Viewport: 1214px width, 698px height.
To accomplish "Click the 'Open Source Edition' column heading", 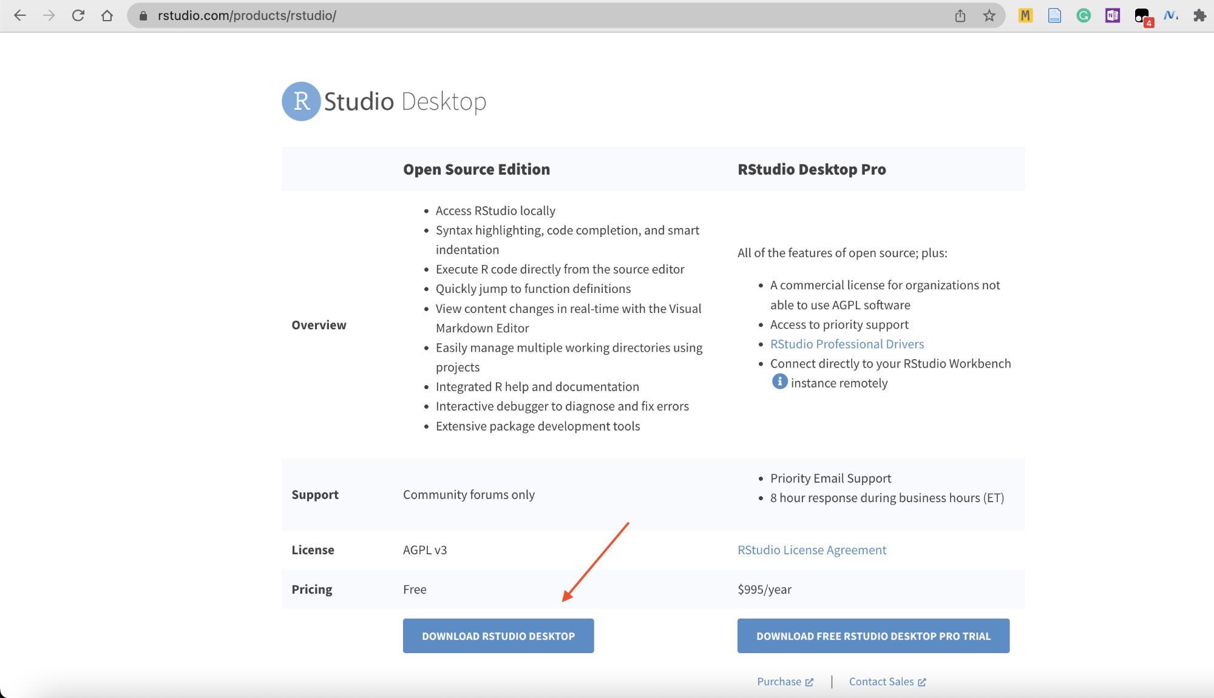I will click(476, 169).
